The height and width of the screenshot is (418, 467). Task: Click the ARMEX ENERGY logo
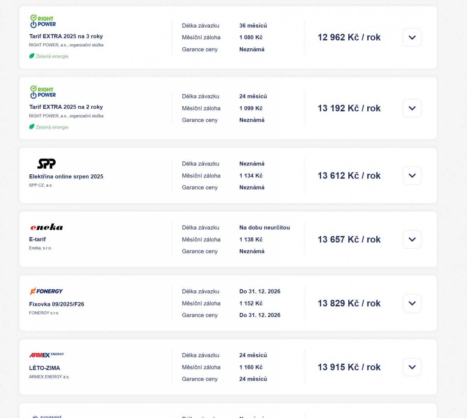46,355
